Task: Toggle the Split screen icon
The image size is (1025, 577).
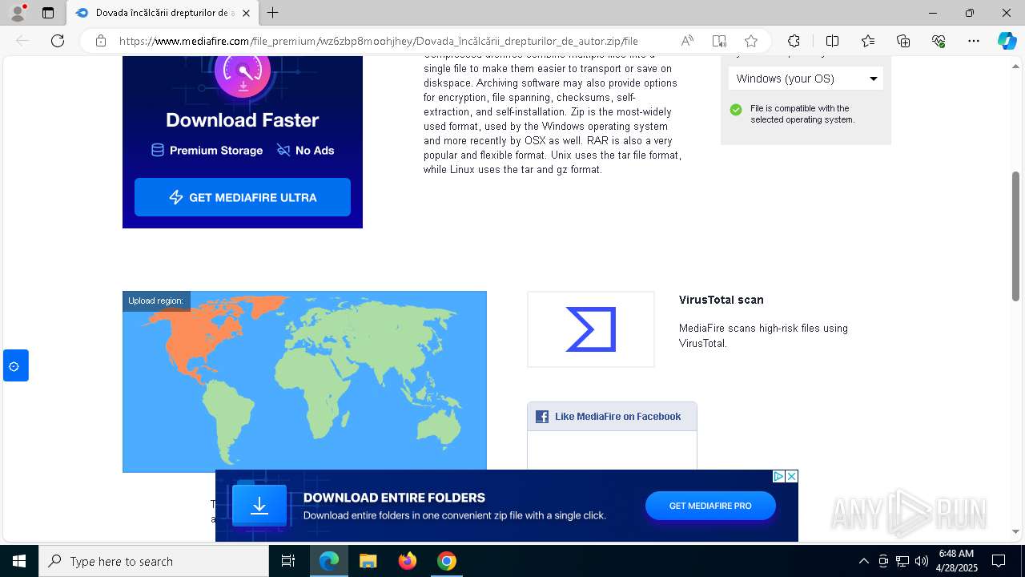Action: pos(832,41)
